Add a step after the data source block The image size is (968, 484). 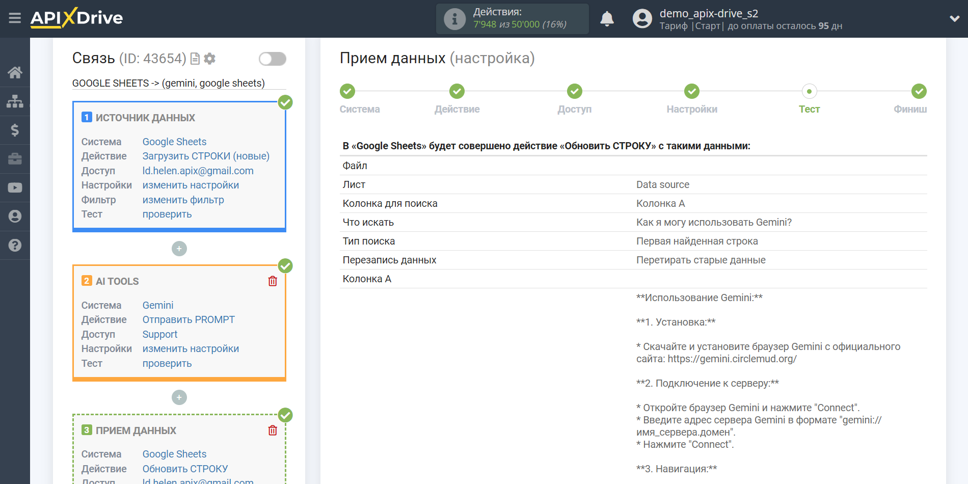point(179,249)
